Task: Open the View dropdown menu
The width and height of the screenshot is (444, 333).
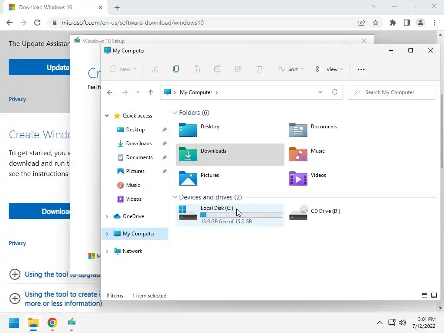Action: pyautogui.click(x=330, y=69)
